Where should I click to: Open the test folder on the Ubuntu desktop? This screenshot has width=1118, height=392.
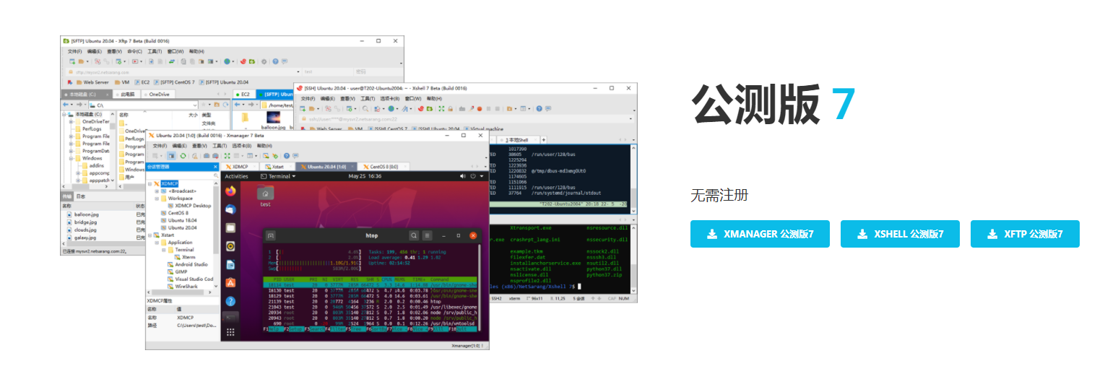point(266,196)
